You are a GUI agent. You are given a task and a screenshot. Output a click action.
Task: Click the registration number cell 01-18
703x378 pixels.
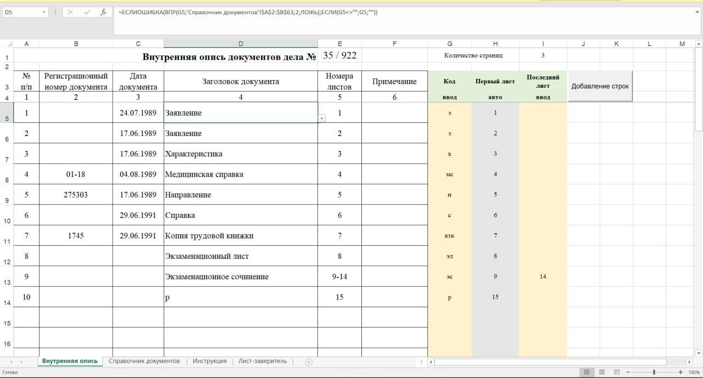point(76,174)
